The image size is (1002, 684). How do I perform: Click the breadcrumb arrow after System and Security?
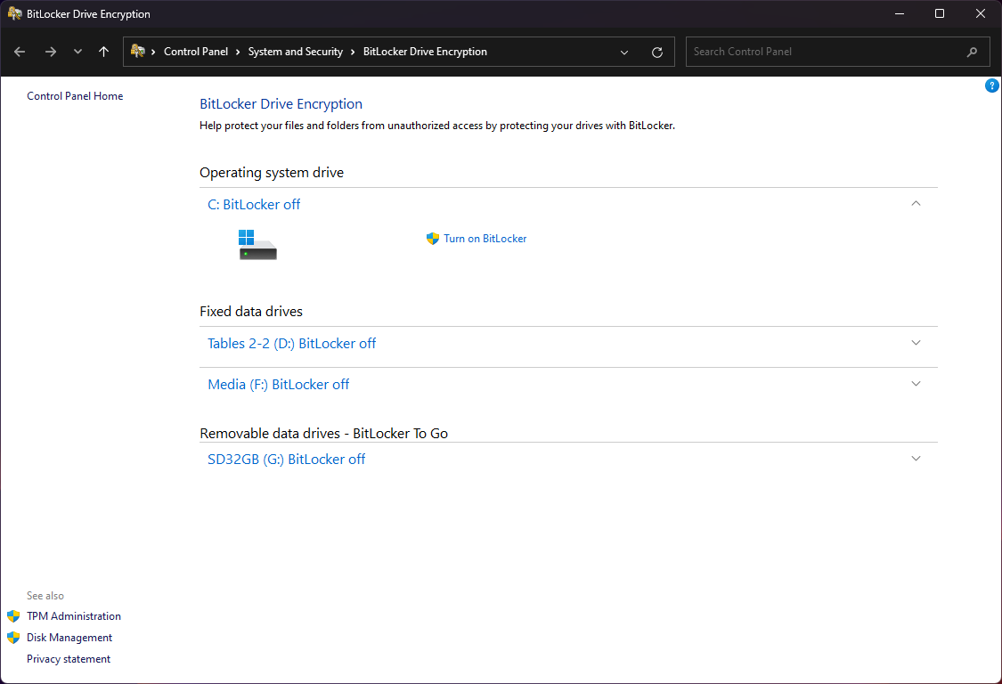pos(353,53)
